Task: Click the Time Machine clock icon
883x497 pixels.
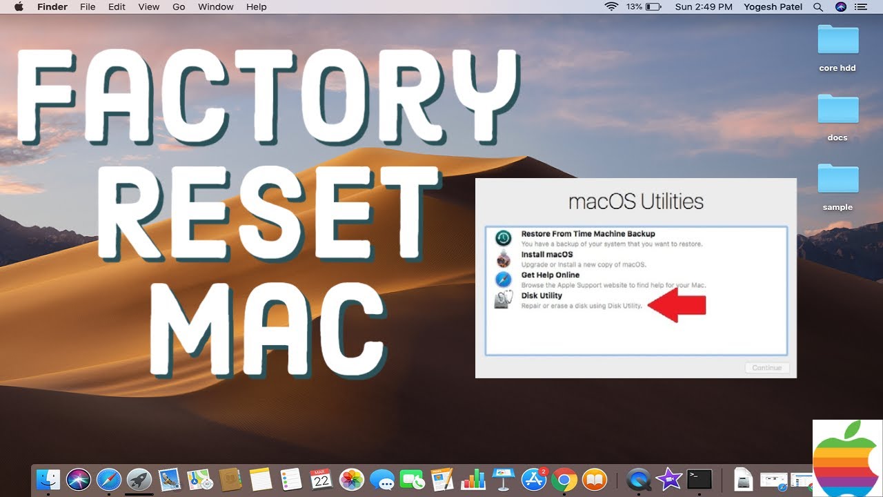Action: 504,238
